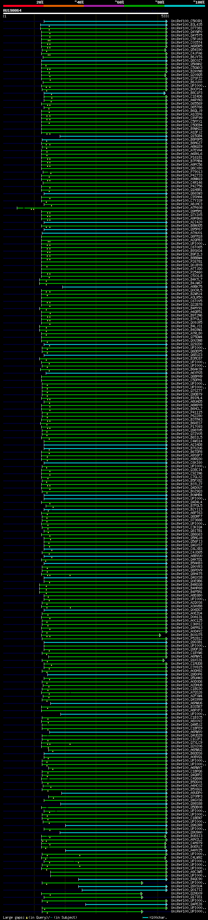Viewport: 208px width, 920px height.
Task: Click hit label UniRef100_B0WHB4
Action: click(x=187, y=495)
